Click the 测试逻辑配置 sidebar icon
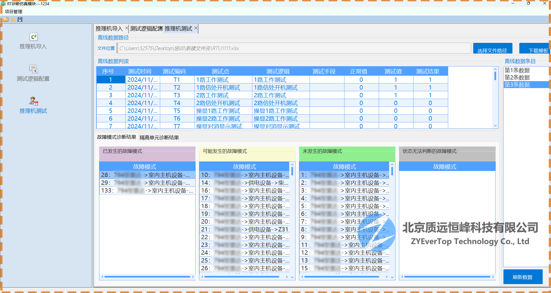This screenshot has width=551, height=293. coord(34,69)
